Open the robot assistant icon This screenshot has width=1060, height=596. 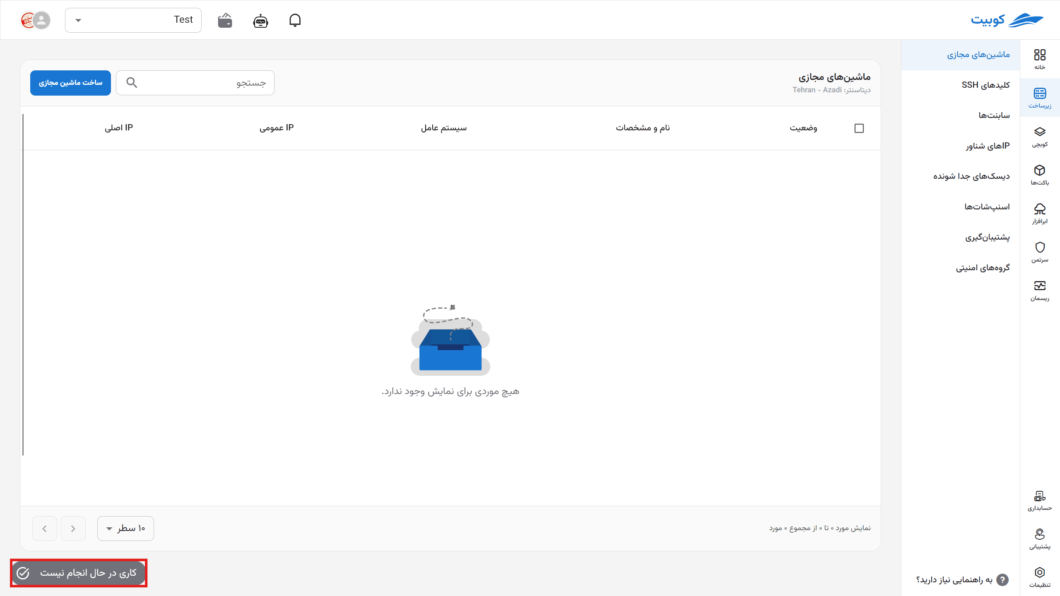pos(260,20)
